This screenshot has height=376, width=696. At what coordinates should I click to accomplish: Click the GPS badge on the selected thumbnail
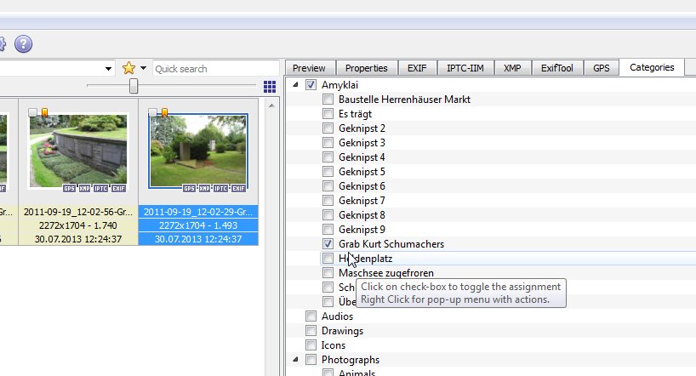click(189, 188)
